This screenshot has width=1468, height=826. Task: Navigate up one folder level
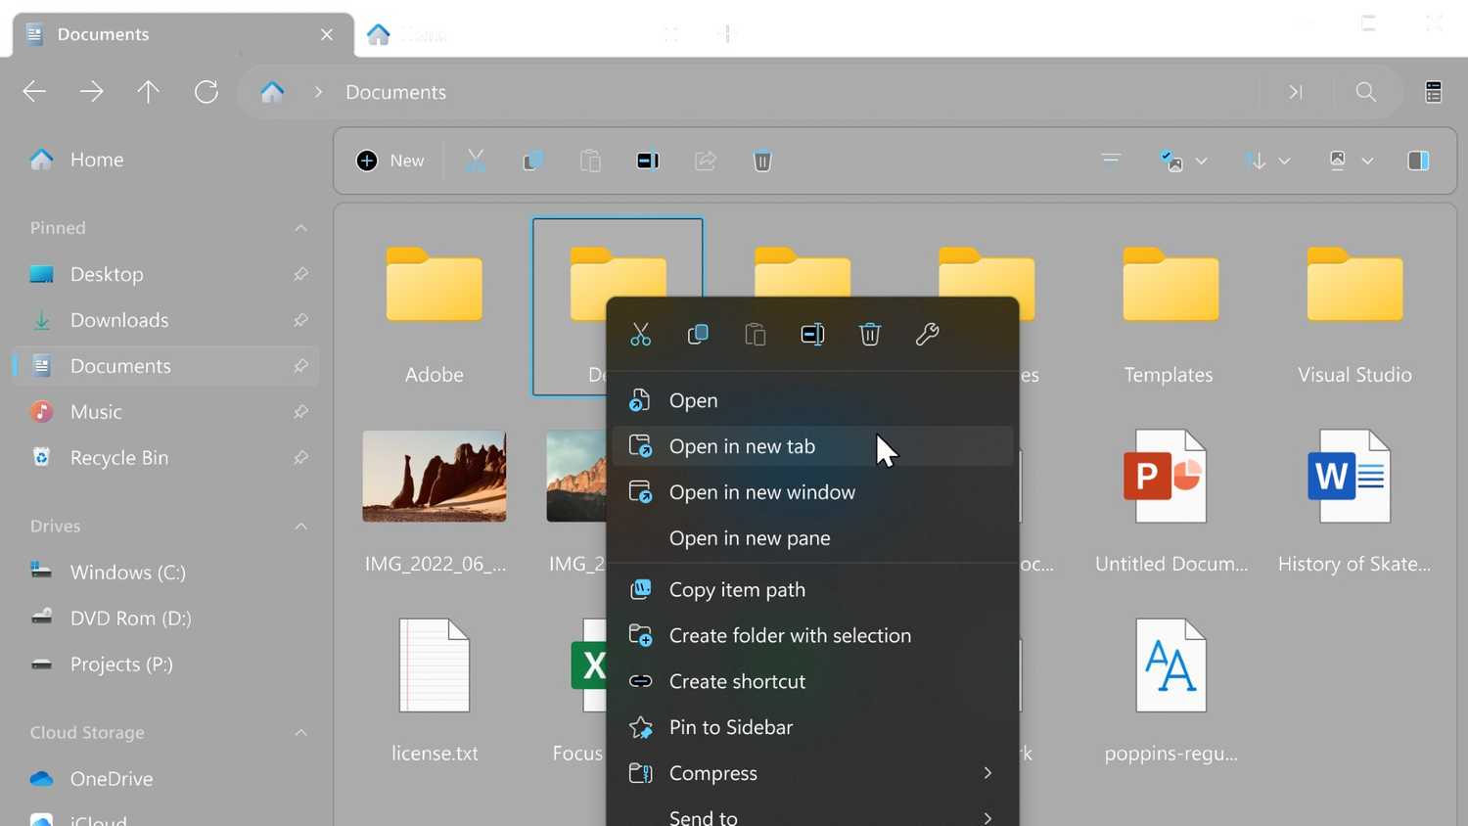149,92
